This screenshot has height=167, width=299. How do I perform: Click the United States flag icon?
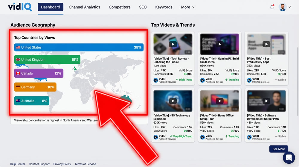point(18,47)
